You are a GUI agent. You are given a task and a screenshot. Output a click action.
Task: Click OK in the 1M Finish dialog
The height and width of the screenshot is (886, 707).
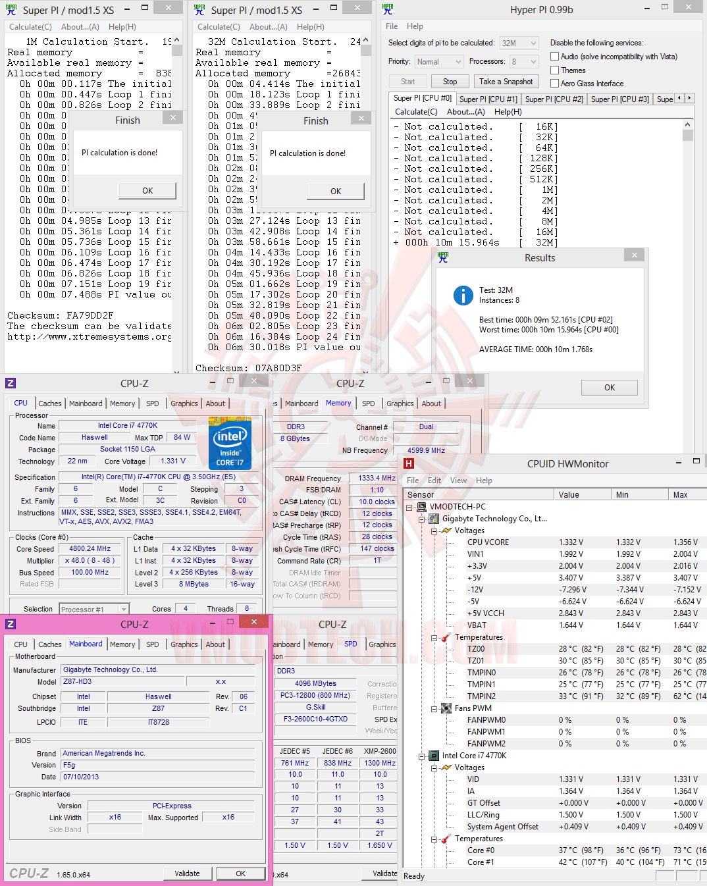pyautogui.click(x=147, y=191)
